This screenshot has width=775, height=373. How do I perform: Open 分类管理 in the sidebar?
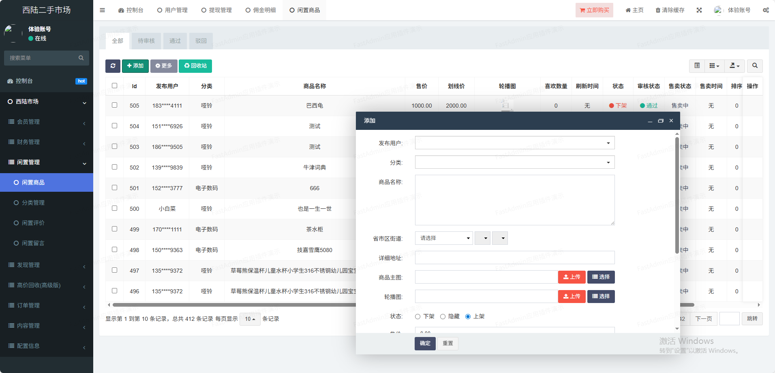(33, 203)
